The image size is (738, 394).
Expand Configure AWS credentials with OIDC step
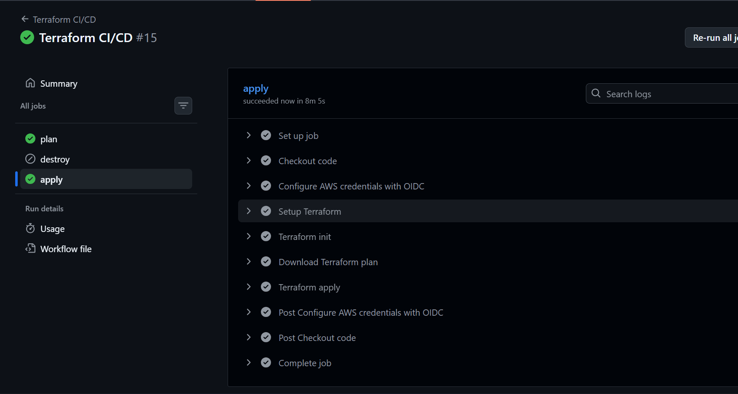point(249,186)
